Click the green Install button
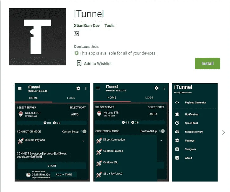 207,63
